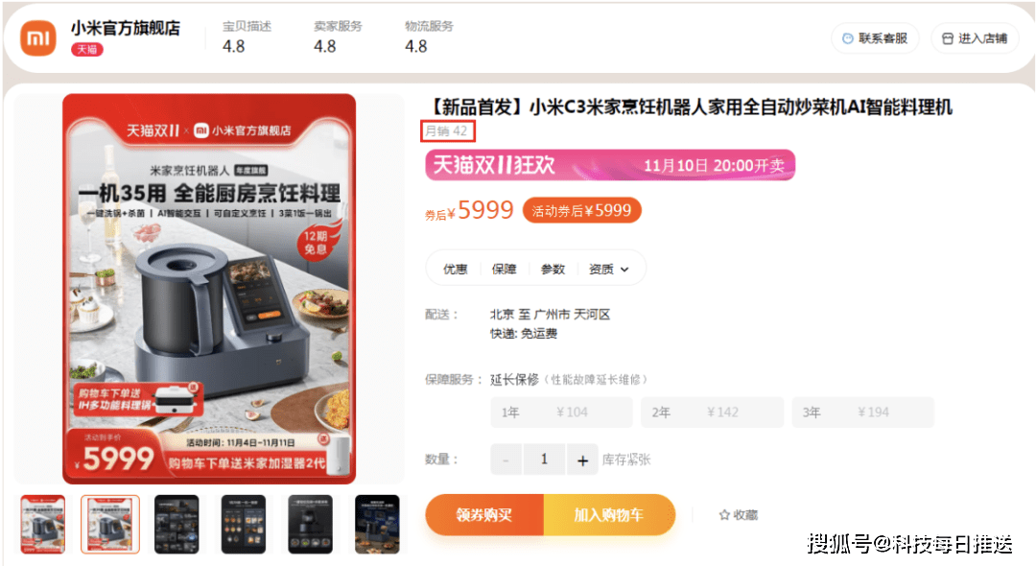This screenshot has width=1036, height=566.
Task: Click the quantity input field
Action: 544,460
